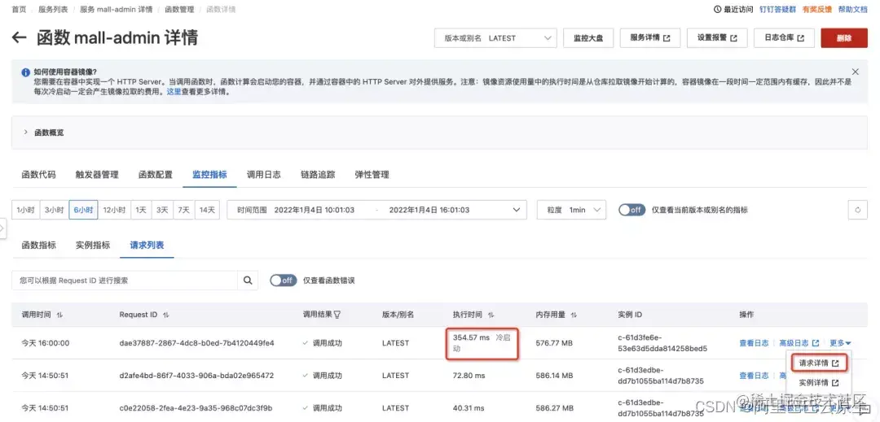Open 钉钉答疑群 link
880x422 pixels.
coord(777,10)
